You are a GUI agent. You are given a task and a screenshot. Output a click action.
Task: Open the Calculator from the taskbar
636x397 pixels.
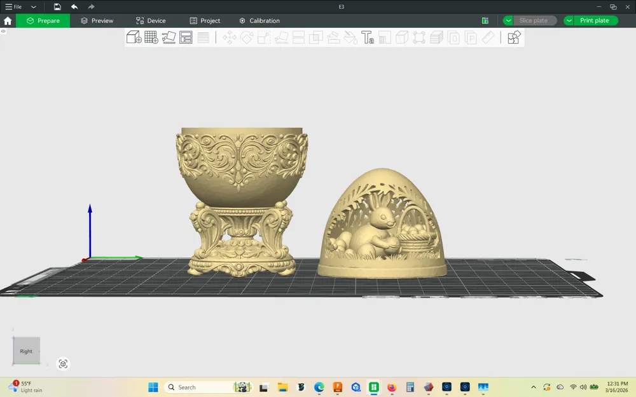(x=410, y=387)
